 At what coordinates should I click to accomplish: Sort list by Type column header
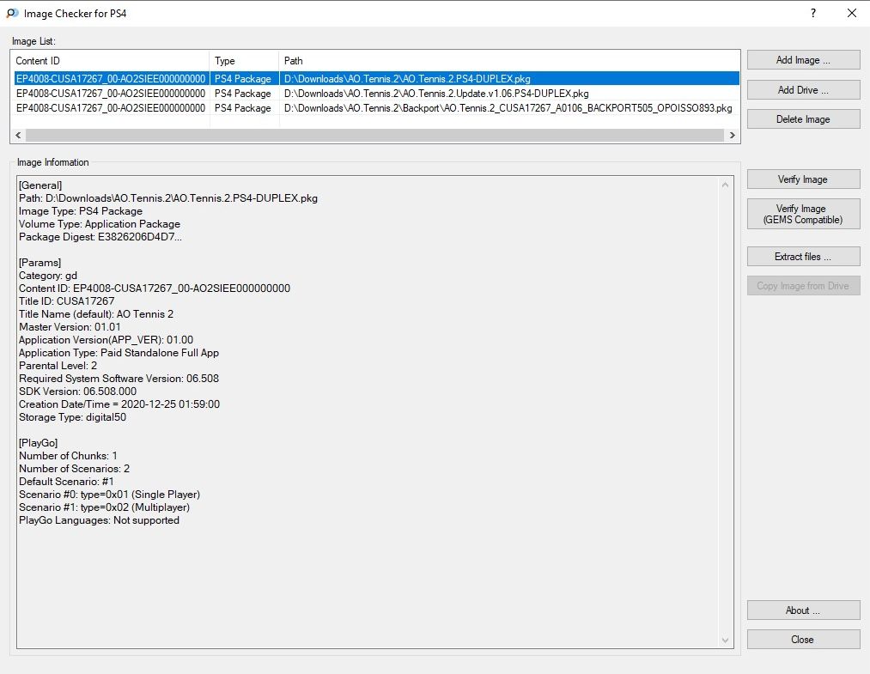(244, 61)
